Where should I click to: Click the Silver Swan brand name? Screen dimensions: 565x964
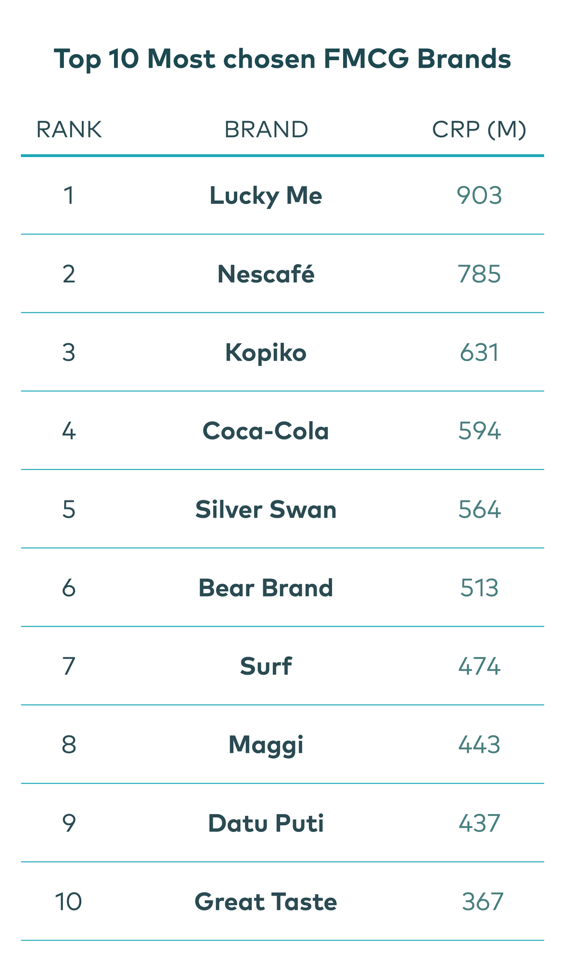pos(266,509)
